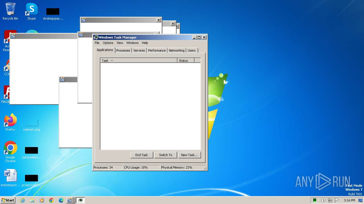Click the Task Manager resize grip corner
364x204 pixels.
(205, 168)
